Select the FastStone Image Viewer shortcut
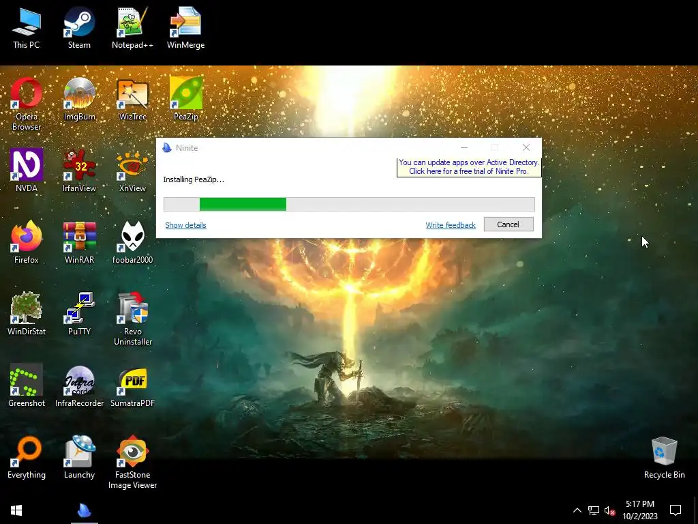 point(132,463)
